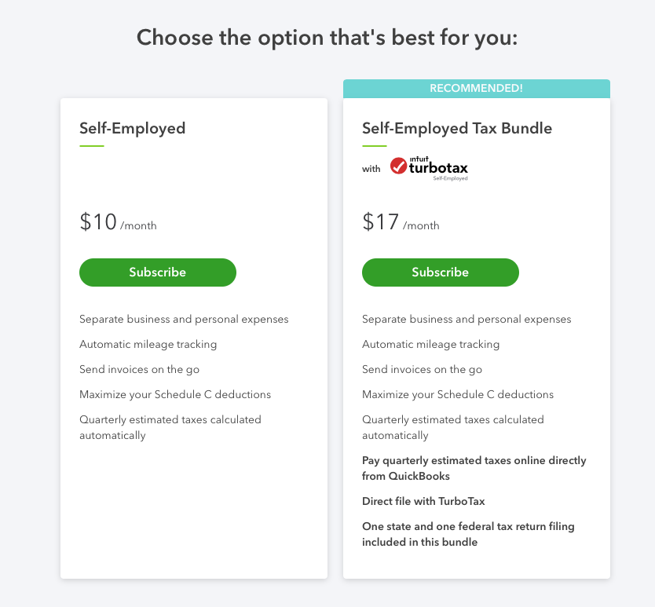
Task: Subscribe to the Self-Employed Tax Bundle
Action: pyautogui.click(x=440, y=272)
